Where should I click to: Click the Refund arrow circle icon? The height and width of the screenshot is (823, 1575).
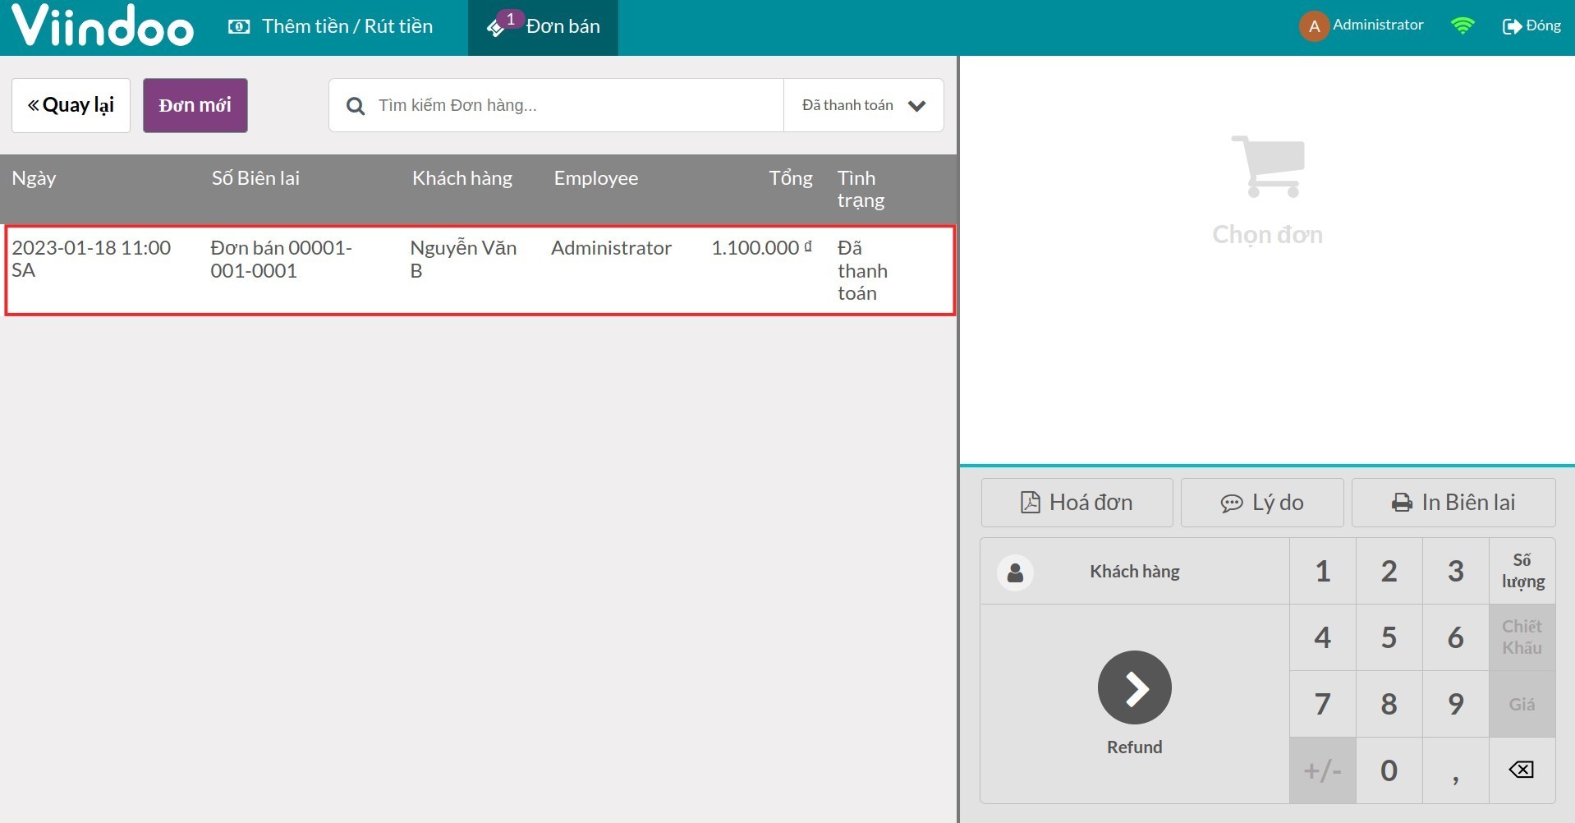pyautogui.click(x=1134, y=687)
